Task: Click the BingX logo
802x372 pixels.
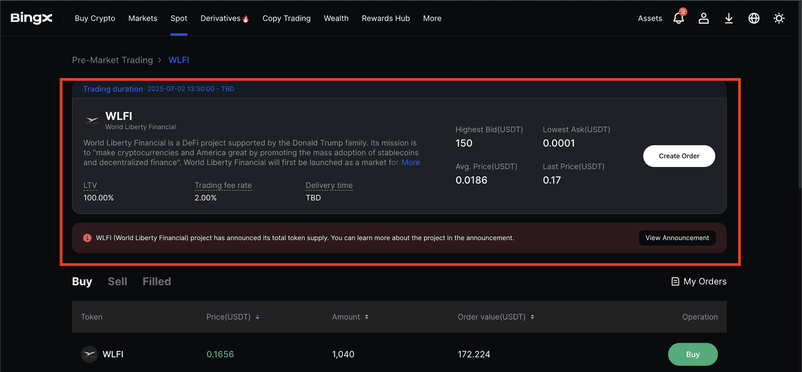Action: pyautogui.click(x=31, y=18)
